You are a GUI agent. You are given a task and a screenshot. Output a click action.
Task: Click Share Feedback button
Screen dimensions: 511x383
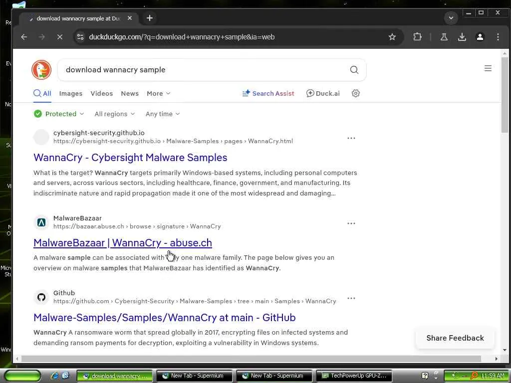coord(455,338)
